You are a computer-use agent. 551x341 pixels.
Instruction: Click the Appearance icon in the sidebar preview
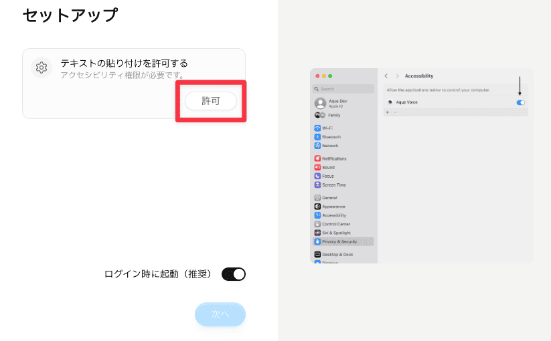click(x=317, y=207)
